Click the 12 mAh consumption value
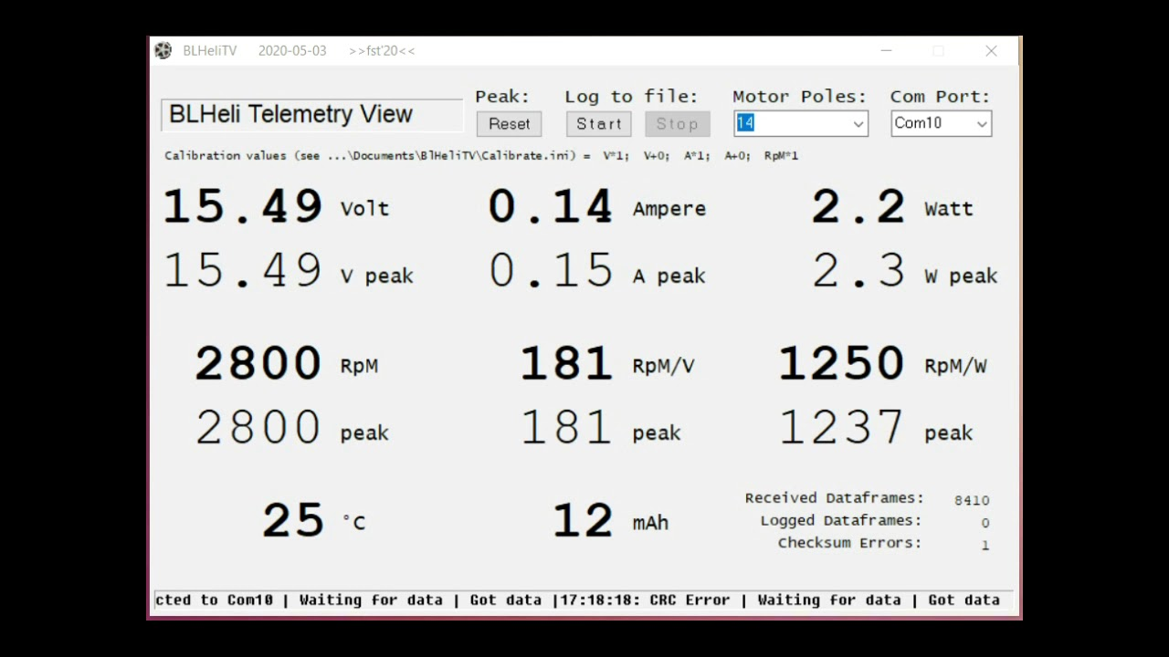 582,517
